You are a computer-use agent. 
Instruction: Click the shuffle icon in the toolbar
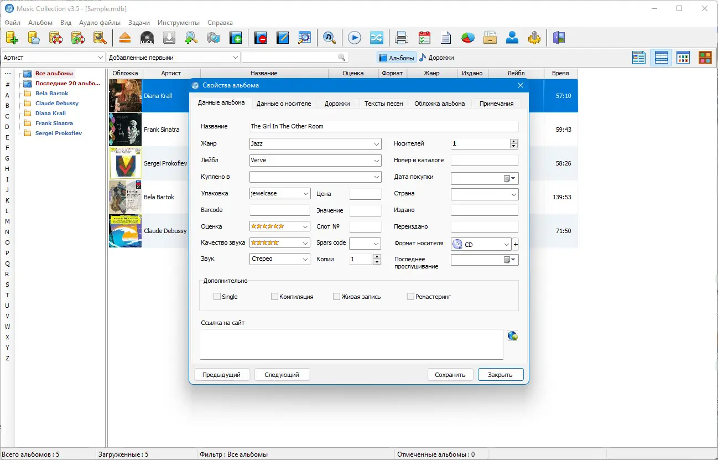(x=376, y=38)
